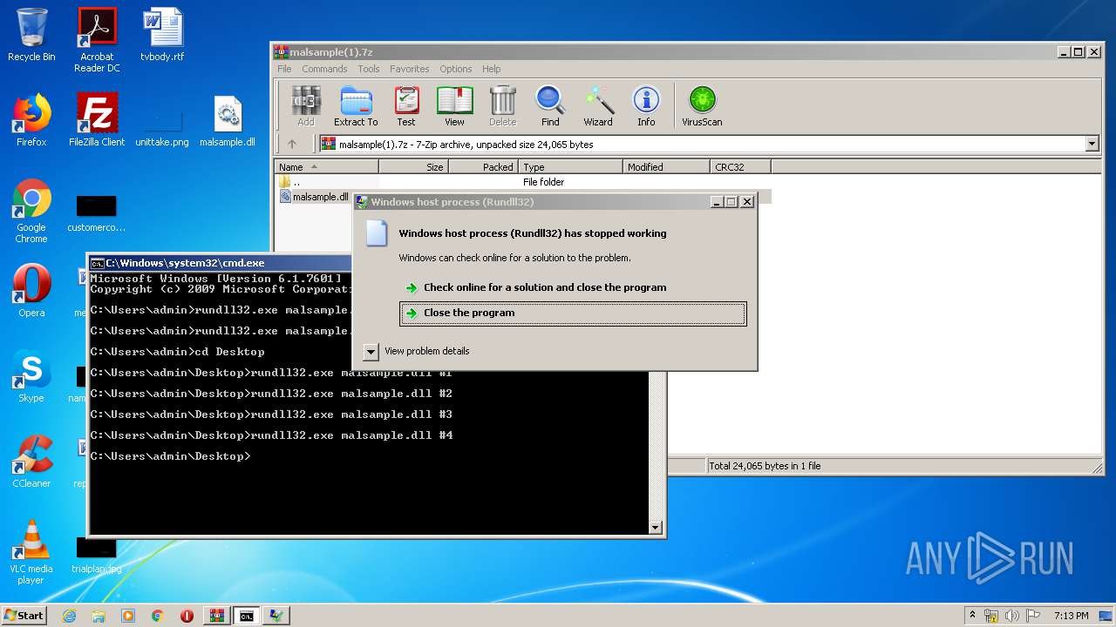Switch to Rundll32 error taskbar button
Image resolution: width=1116 pixels, height=627 pixels.
276,616
